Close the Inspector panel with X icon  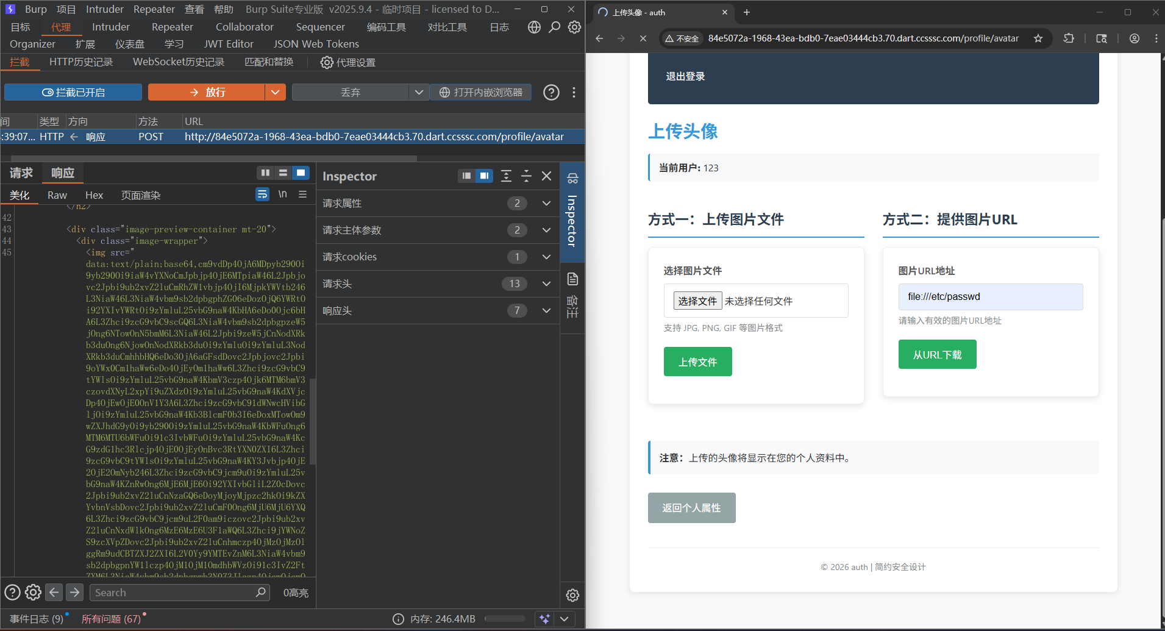pos(547,176)
